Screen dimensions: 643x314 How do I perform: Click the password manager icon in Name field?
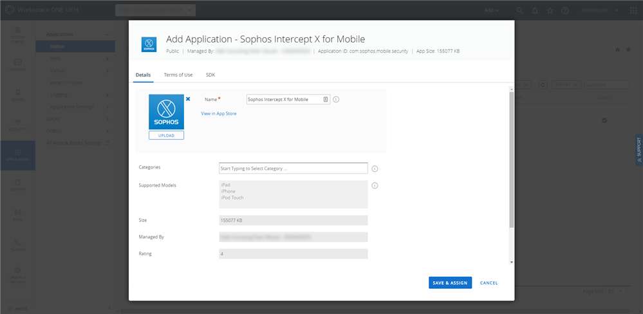pyautogui.click(x=325, y=99)
